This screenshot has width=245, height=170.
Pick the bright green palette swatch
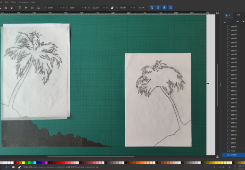(x=29, y=162)
